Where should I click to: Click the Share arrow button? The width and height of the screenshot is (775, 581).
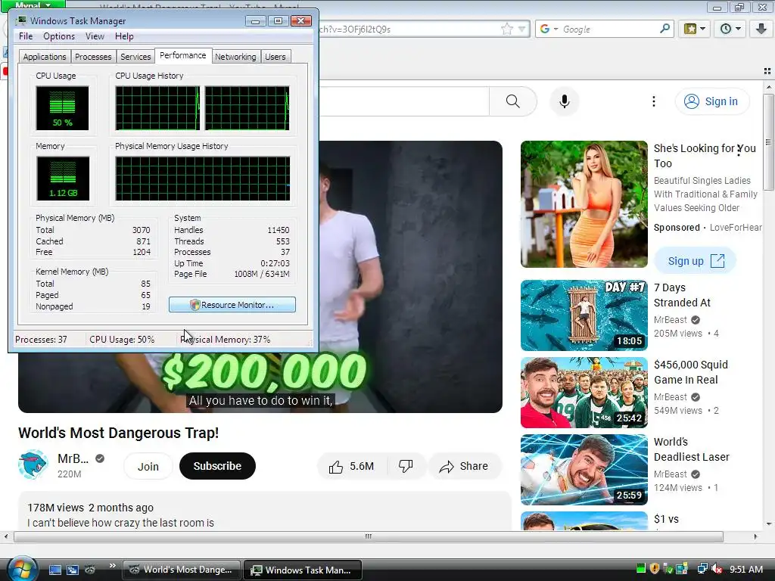(464, 466)
